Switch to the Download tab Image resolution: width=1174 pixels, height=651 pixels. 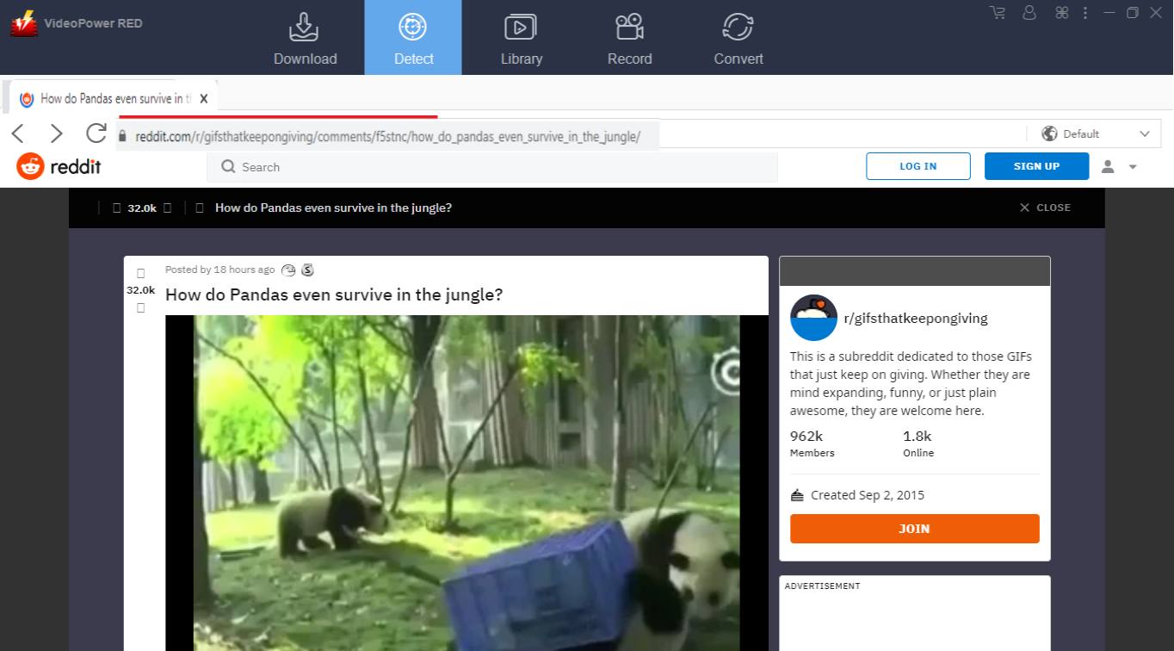[305, 38]
